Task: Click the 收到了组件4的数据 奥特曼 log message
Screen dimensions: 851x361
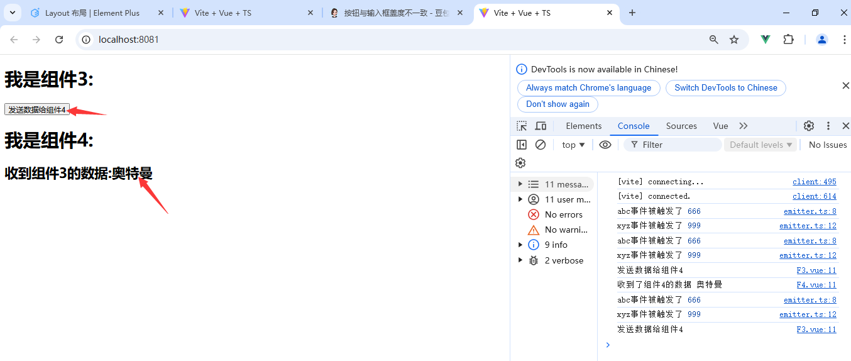Action: [669, 285]
